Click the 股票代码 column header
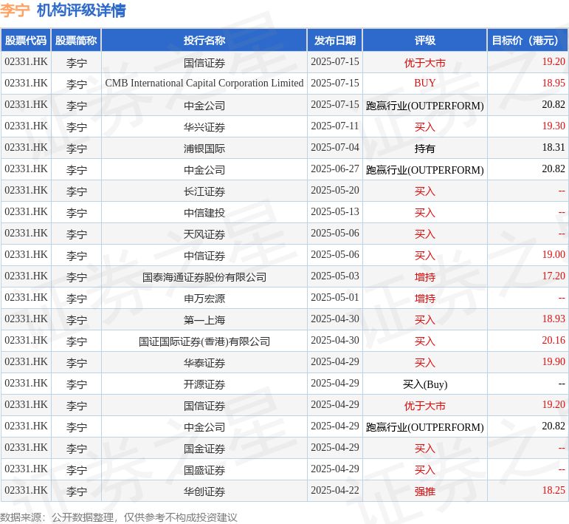569x524 pixels. coord(26,41)
